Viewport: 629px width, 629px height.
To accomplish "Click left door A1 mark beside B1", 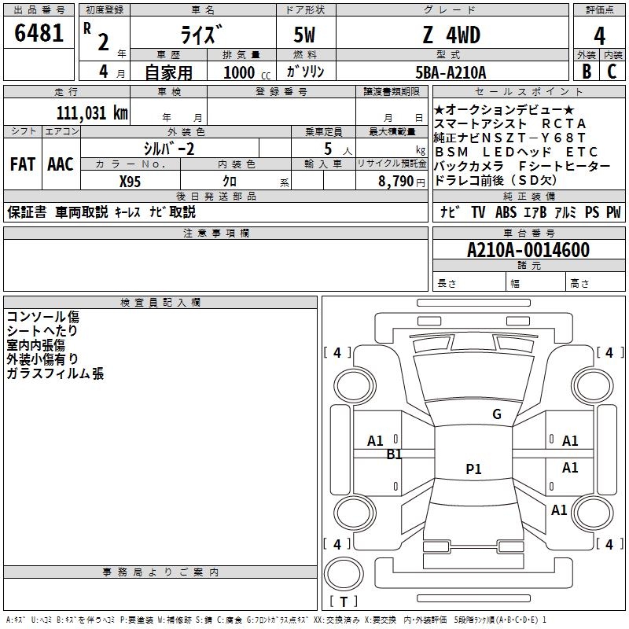I will (x=376, y=441).
